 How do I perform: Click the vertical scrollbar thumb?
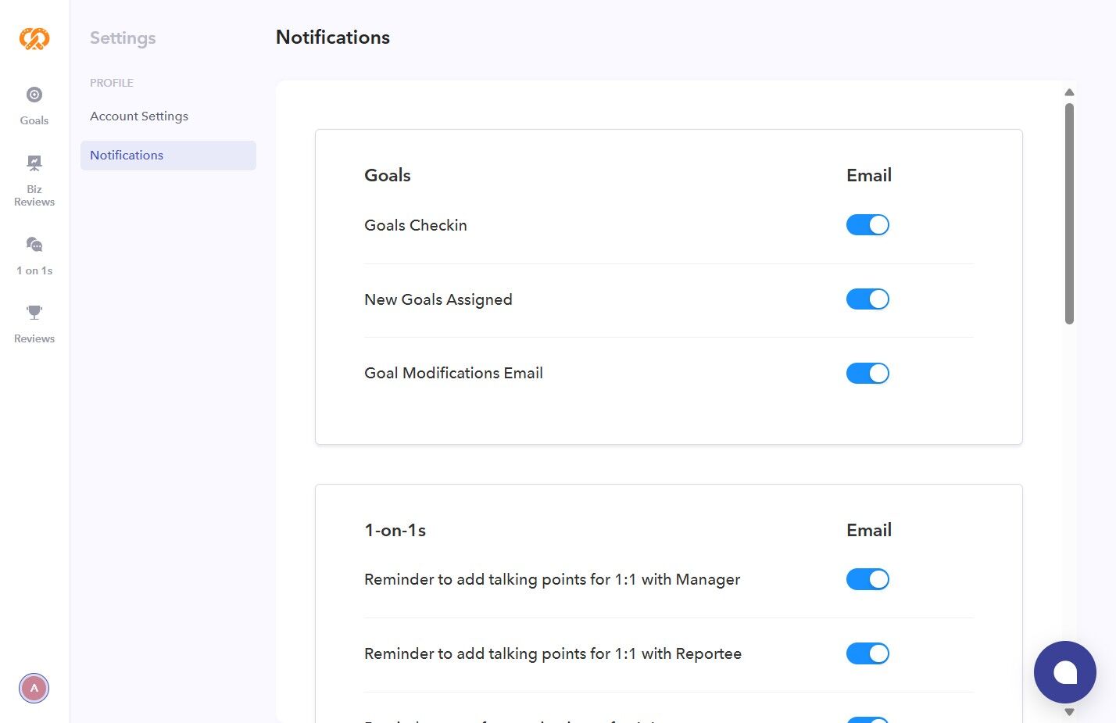pyautogui.click(x=1069, y=213)
